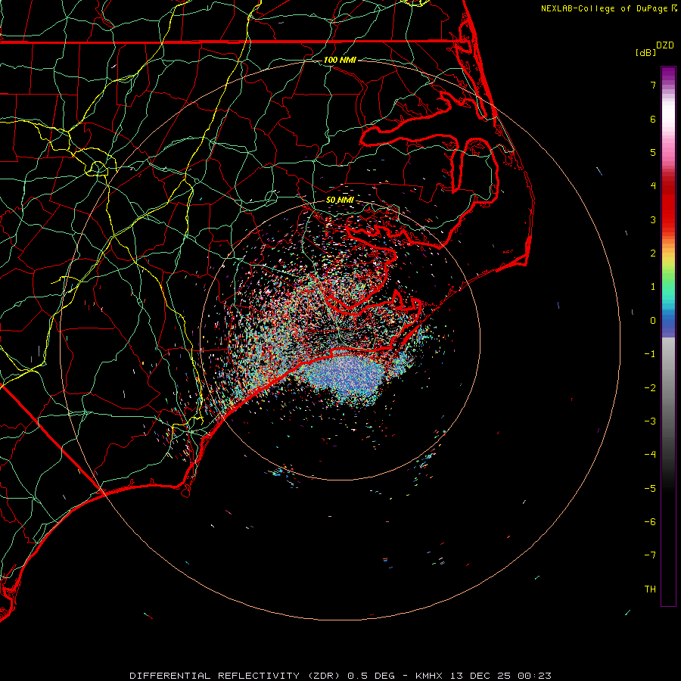Screen dimensions: 681x681
Task: Click the 7 tick label on the scale
Action: coord(651,86)
